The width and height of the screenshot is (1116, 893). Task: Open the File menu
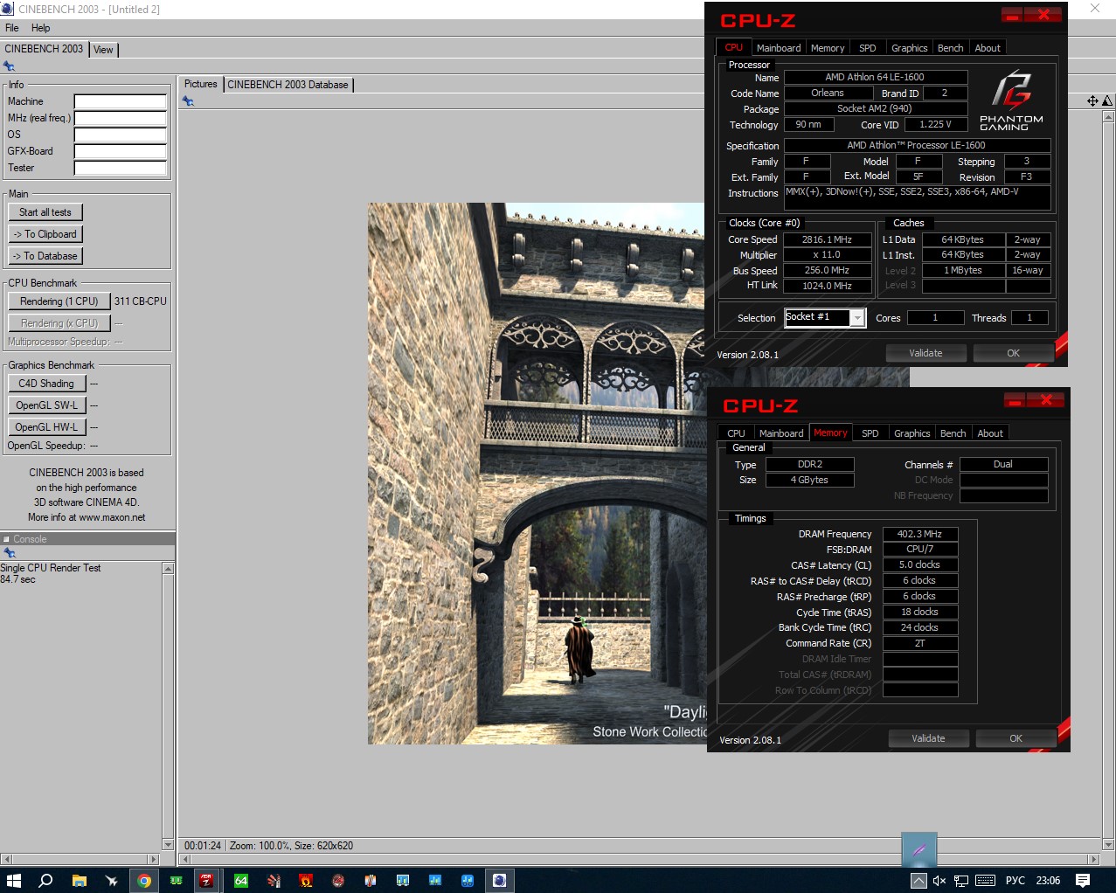coord(11,28)
